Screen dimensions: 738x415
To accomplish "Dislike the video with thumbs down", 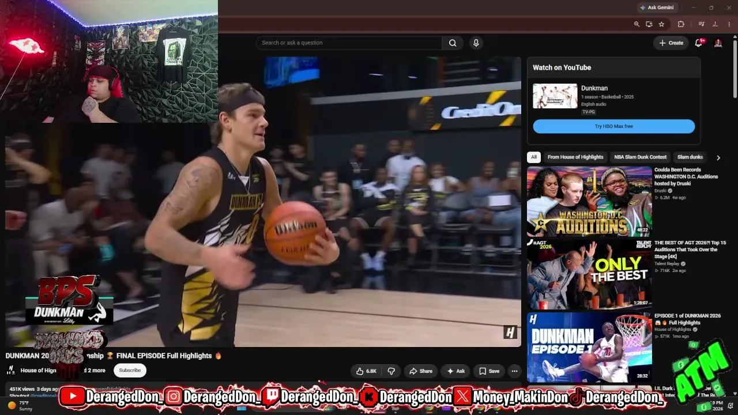I will click(x=391, y=371).
